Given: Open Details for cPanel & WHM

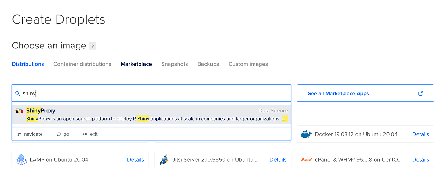Looking at the screenshot, I should 420,160.
